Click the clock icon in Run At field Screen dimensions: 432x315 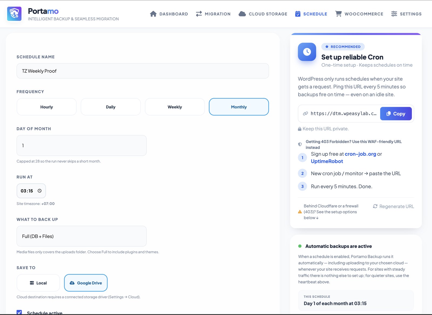click(40, 191)
